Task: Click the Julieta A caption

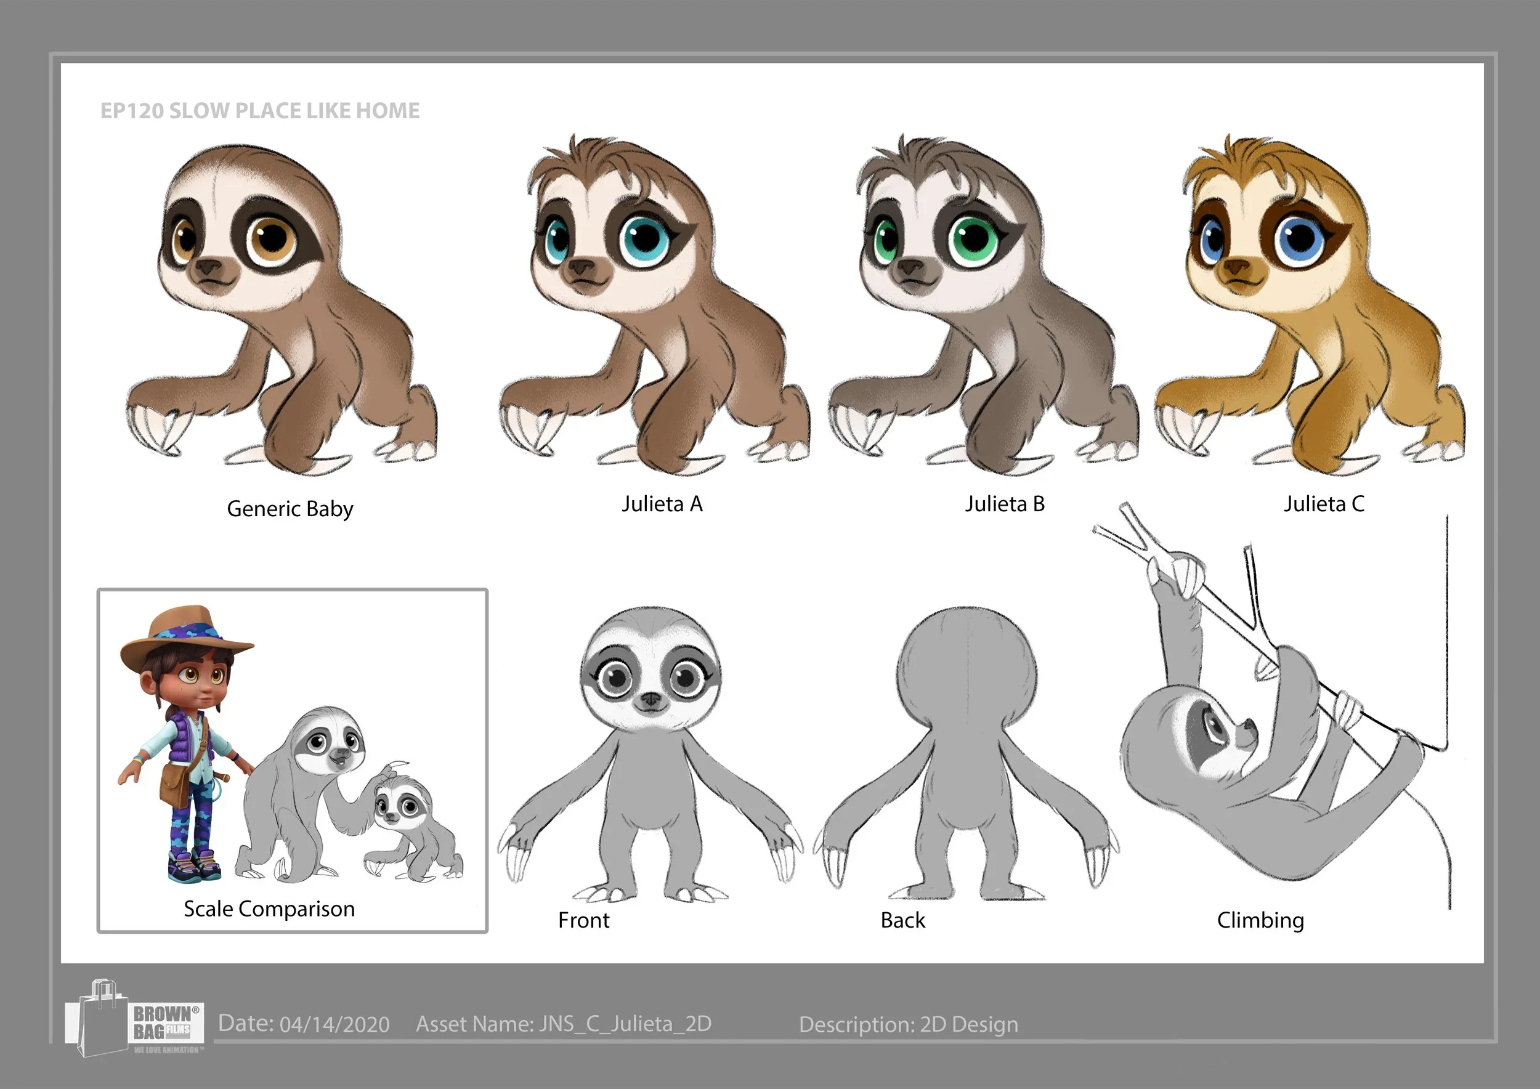Action: 662,504
